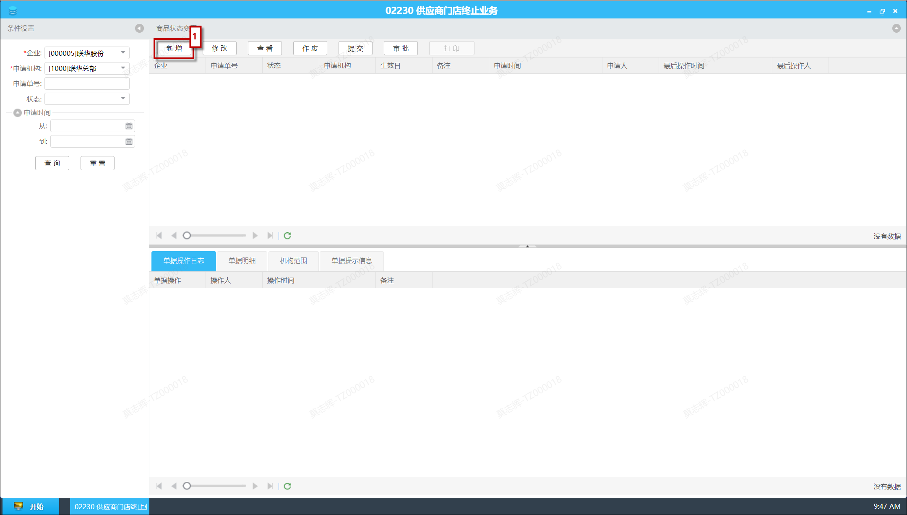Sort by 申请单号 column header
The height and width of the screenshot is (515, 907).
click(x=234, y=66)
